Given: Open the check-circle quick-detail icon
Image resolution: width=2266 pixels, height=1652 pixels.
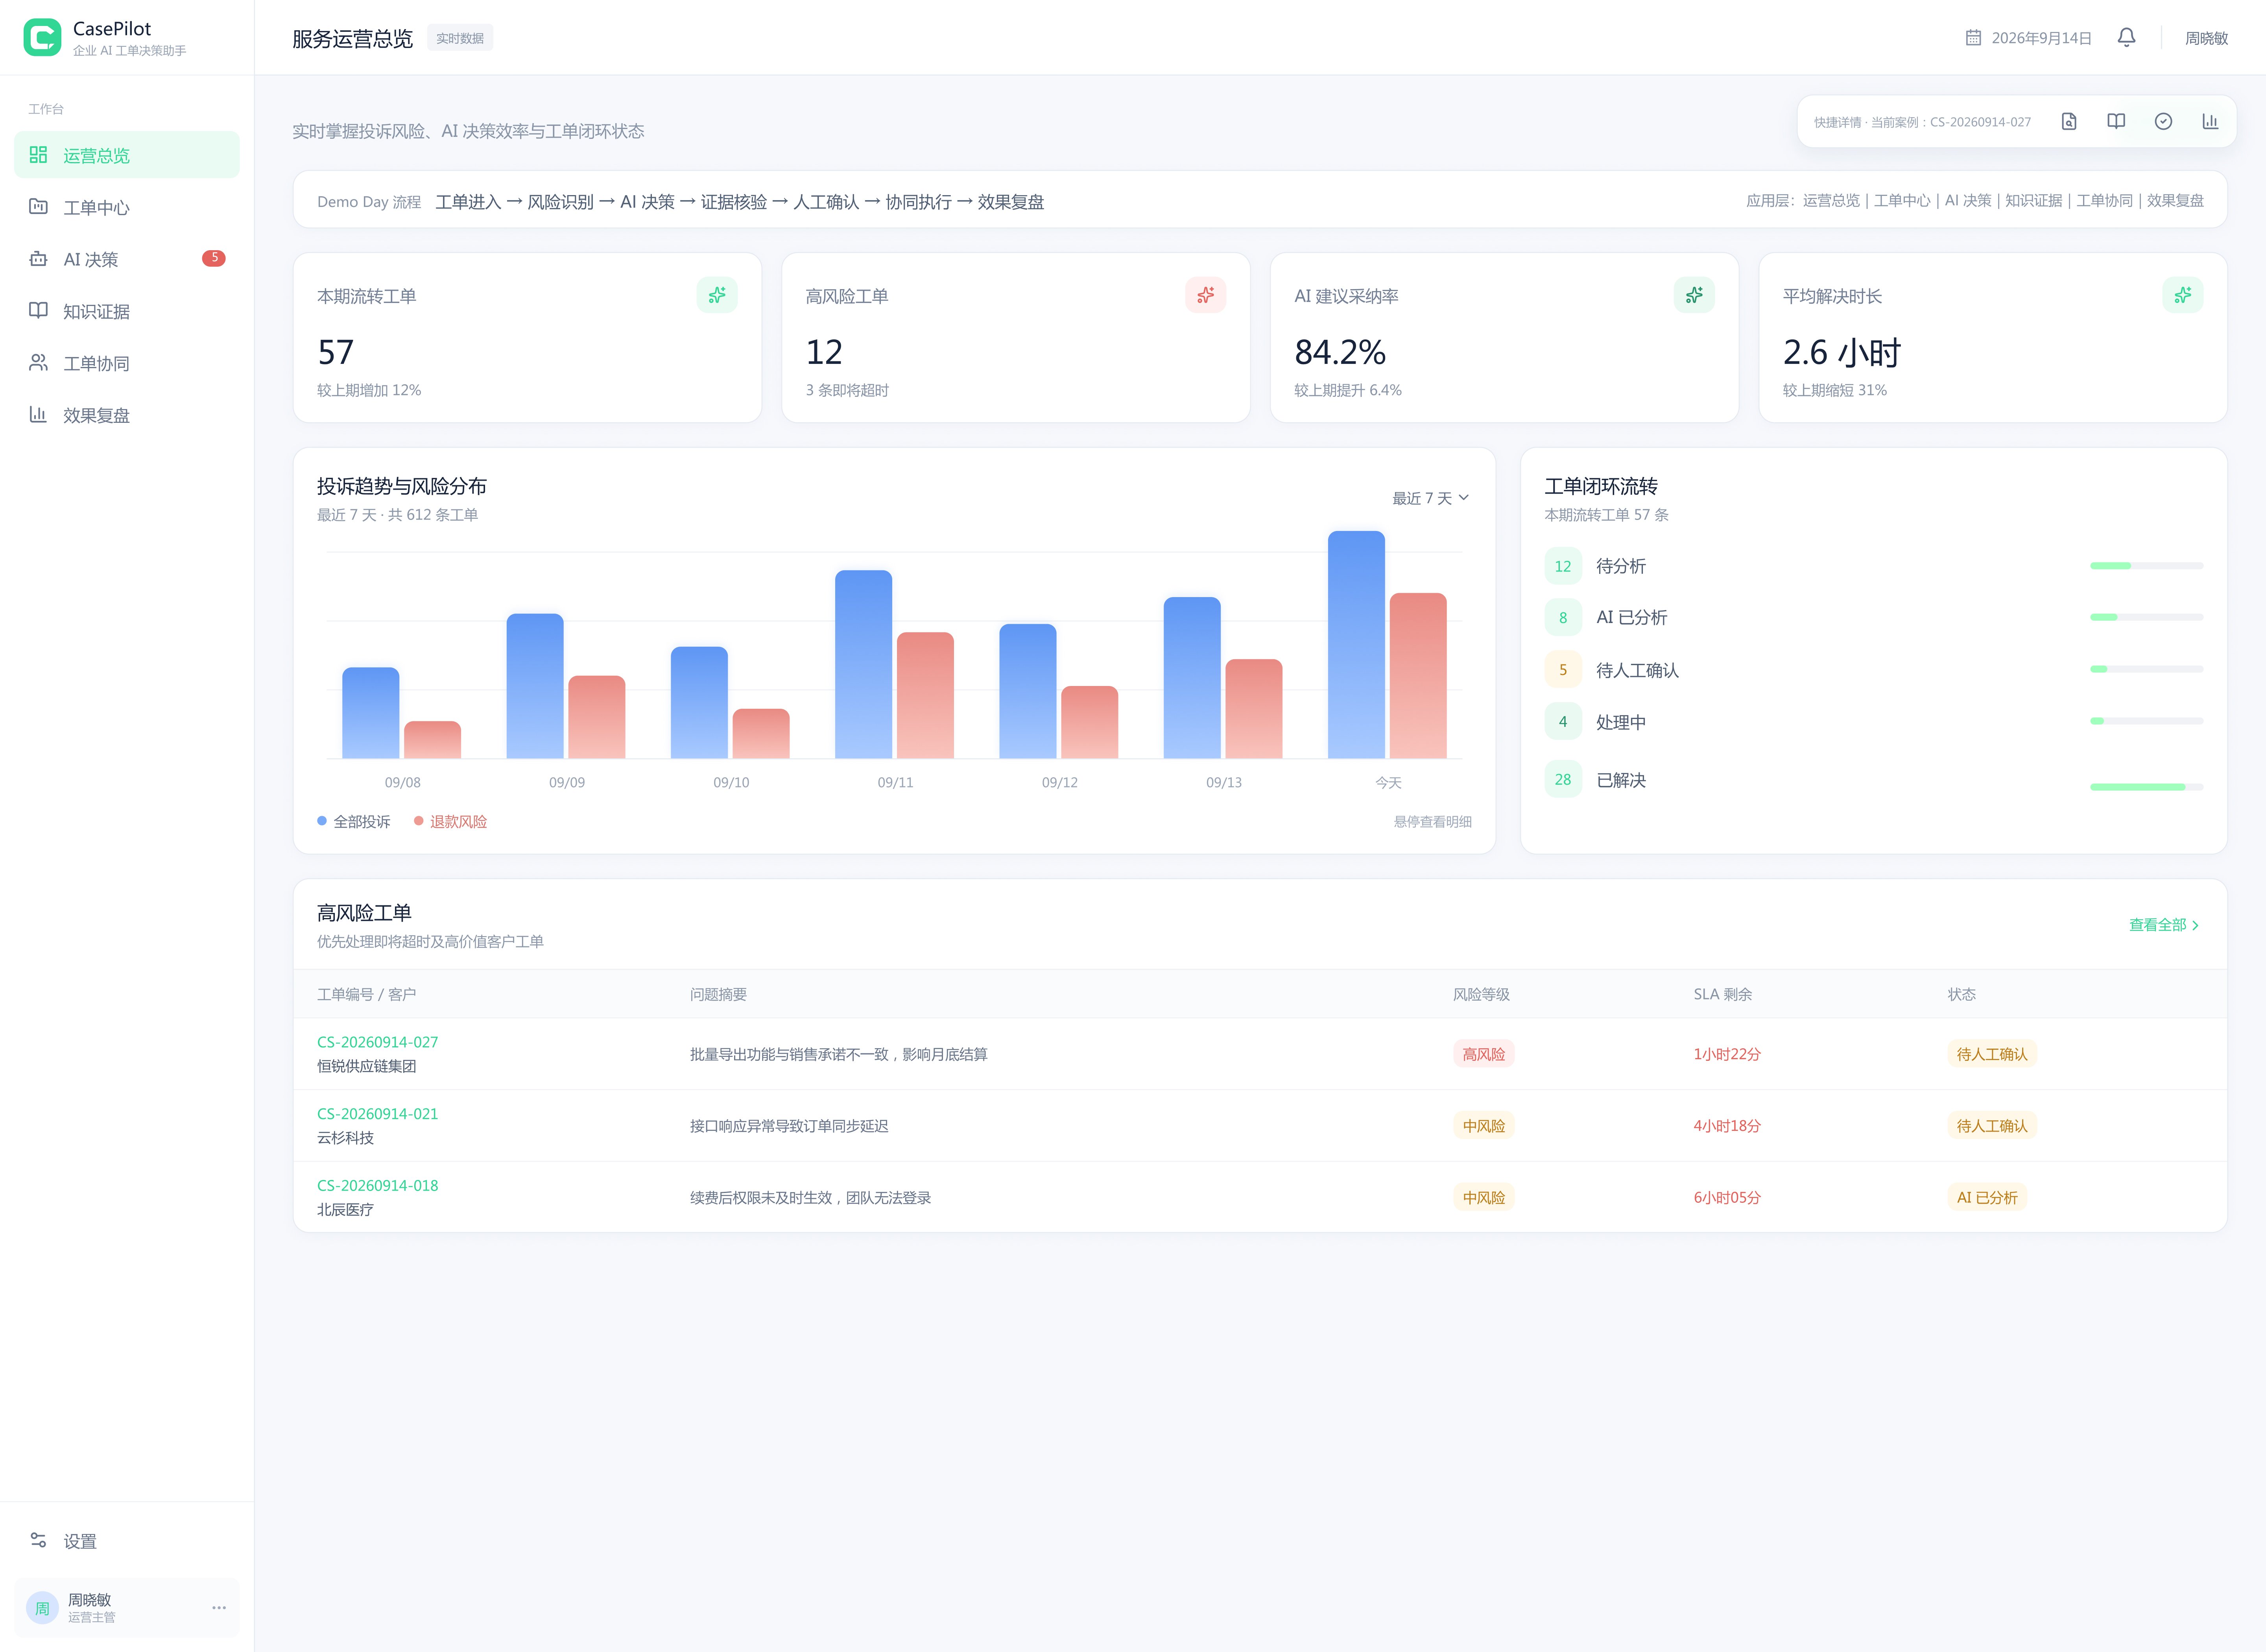Looking at the screenshot, I should click(x=2163, y=121).
